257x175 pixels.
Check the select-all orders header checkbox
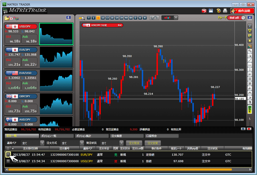[x=8, y=148]
